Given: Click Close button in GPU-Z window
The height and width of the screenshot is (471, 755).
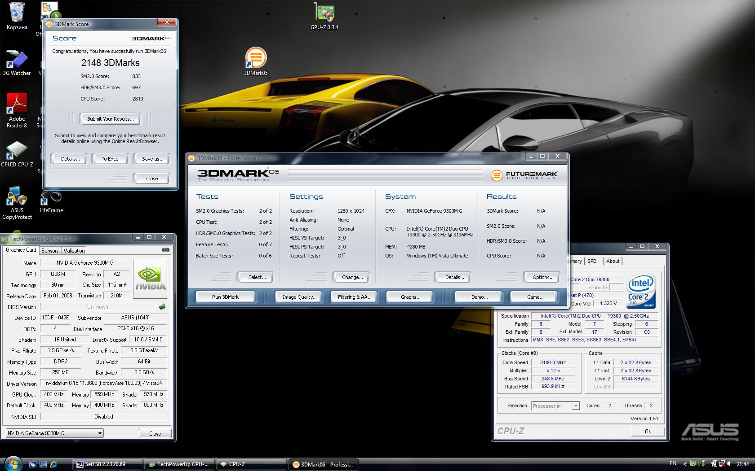Looking at the screenshot, I should click(155, 433).
